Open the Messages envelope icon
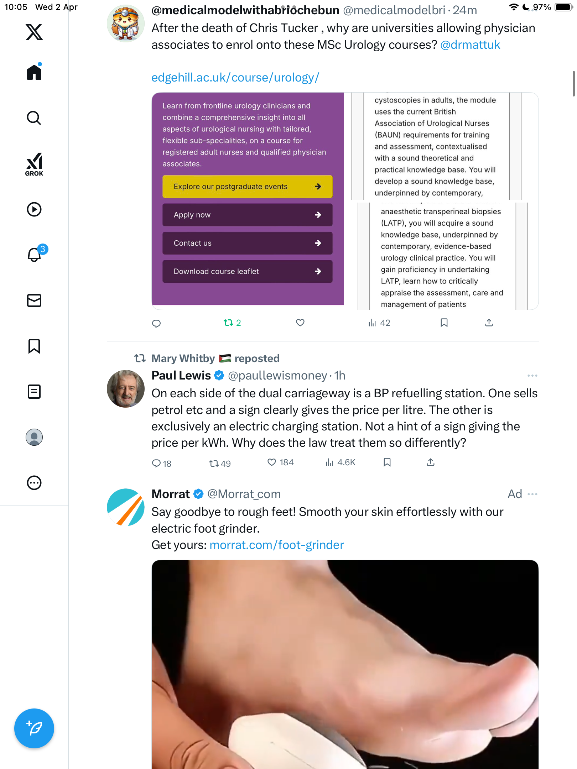 coord(34,300)
